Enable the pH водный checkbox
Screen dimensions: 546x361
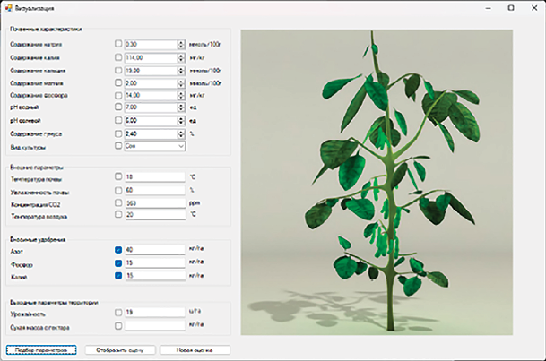tap(118, 107)
